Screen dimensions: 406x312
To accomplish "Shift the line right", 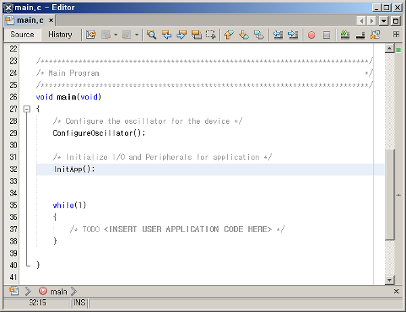I will (x=293, y=35).
